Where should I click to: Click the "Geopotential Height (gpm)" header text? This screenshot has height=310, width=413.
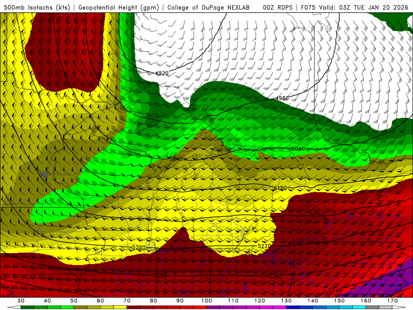point(119,8)
